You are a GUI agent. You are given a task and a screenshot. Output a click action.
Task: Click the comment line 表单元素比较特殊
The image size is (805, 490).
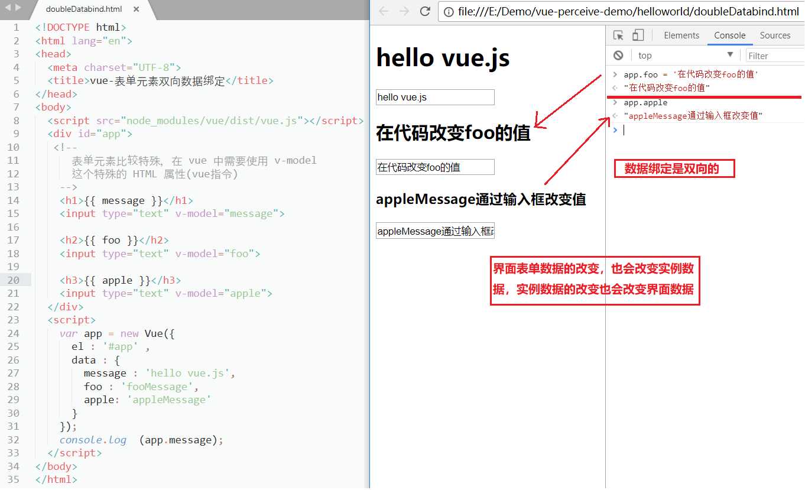click(x=194, y=160)
